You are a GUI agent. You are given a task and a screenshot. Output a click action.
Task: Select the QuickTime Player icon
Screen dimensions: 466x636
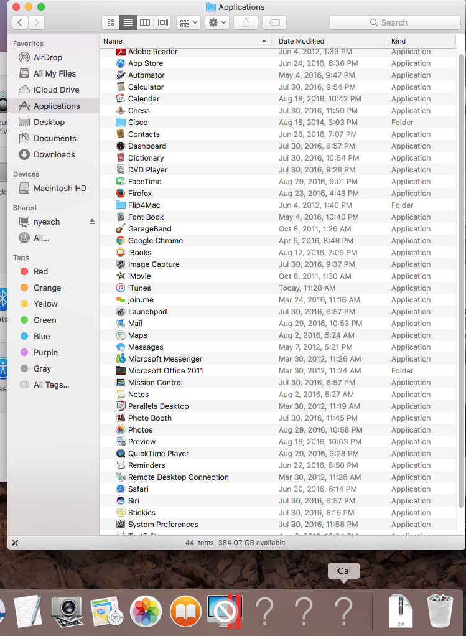[121, 453]
